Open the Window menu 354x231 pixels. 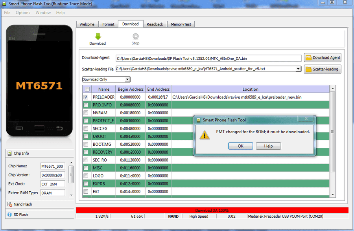(43, 13)
